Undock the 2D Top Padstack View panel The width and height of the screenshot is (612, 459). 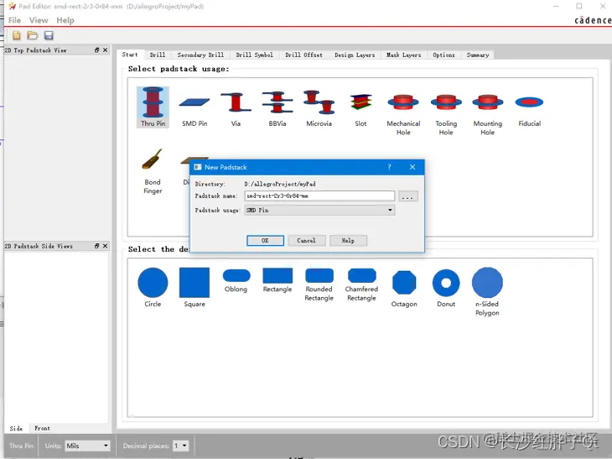coord(96,50)
